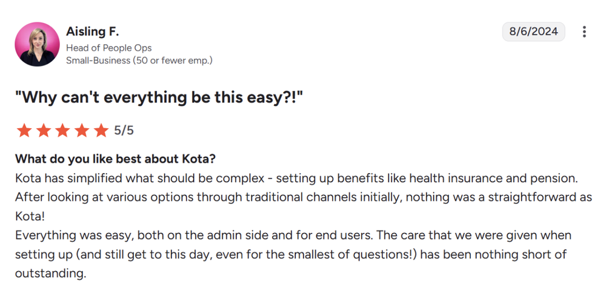Click the third rating star
The width and height of the screenshot is (606, 291).
point(62,131)
